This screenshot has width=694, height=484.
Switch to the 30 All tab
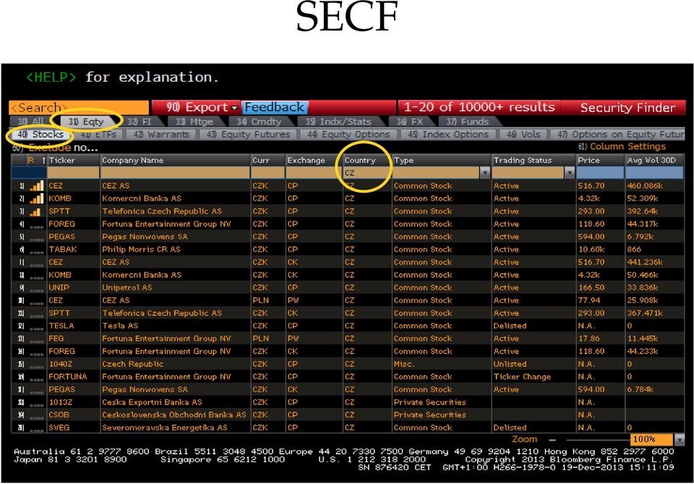coord(30,122)
